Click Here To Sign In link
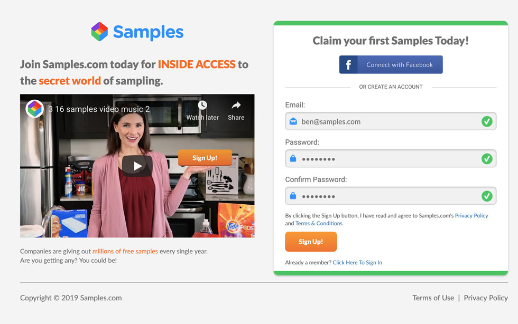The height and width of the screenshot is (324, 518). coord(357,262)
